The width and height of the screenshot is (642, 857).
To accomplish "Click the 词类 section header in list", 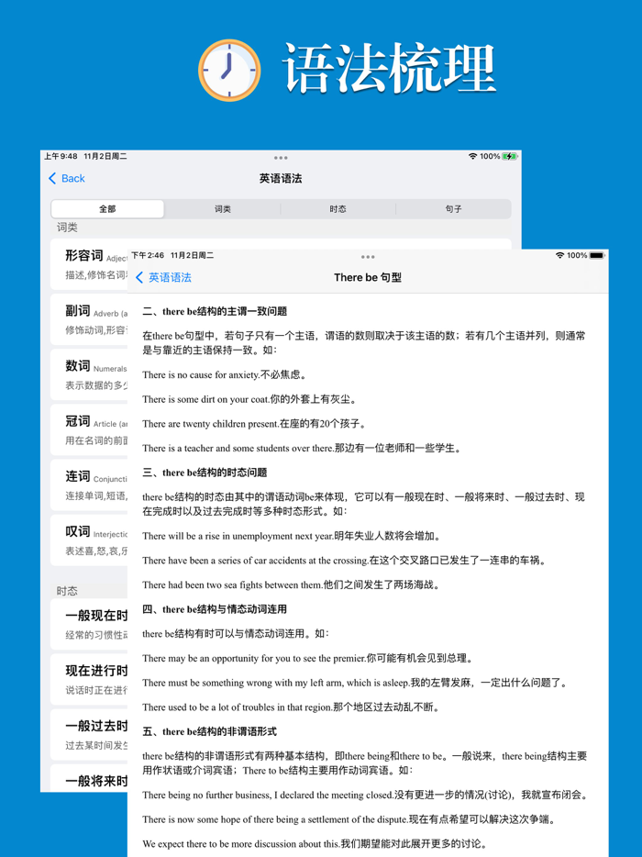I will point(67,228).
